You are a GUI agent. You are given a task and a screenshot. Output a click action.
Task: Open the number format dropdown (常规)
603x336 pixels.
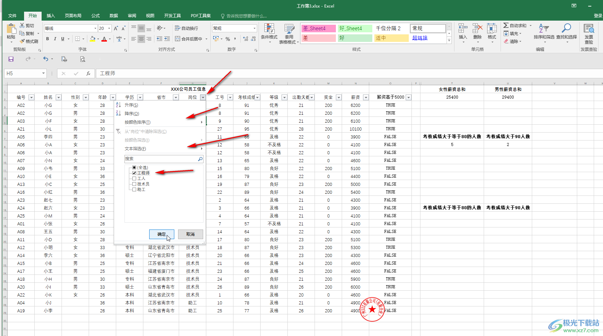point(254,29)
